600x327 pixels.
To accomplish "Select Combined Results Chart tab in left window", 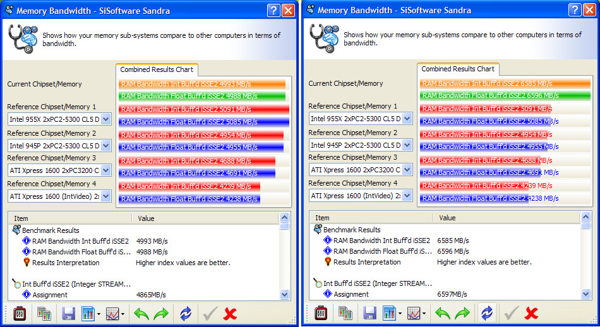I will [x=157, y=69].
